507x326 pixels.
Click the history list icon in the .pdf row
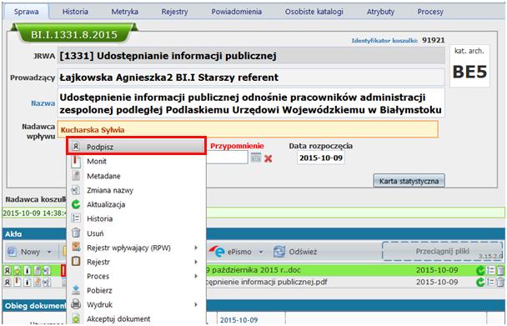click(490, 283)
